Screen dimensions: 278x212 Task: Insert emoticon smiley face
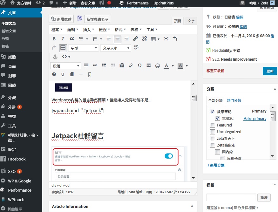coord(158,66)
